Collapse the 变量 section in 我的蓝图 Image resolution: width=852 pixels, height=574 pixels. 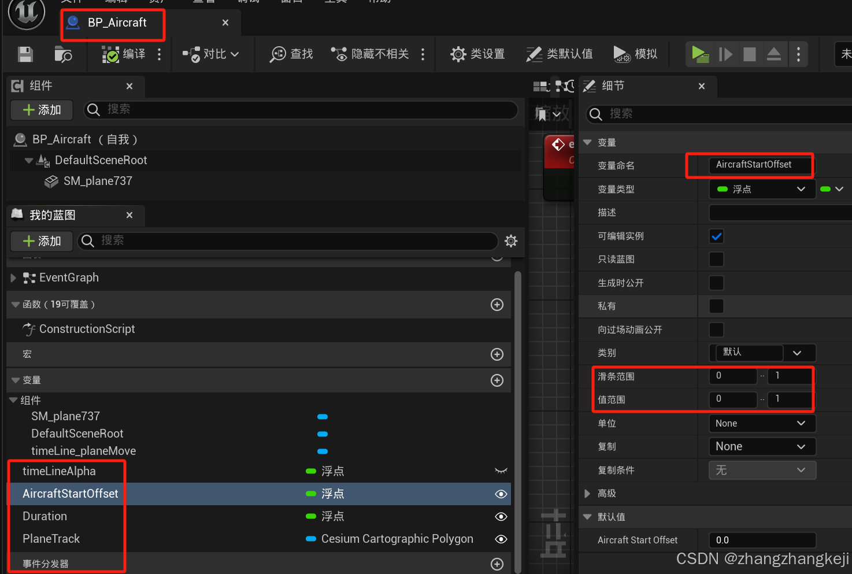coord(16,380)
